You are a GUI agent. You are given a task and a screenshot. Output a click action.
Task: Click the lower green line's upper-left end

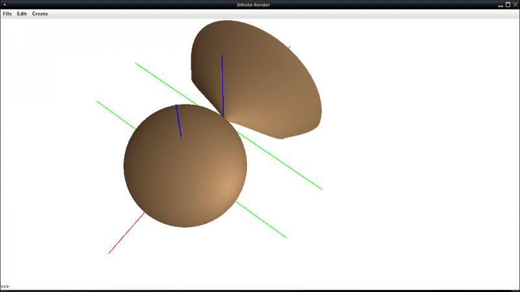(99, 103)
